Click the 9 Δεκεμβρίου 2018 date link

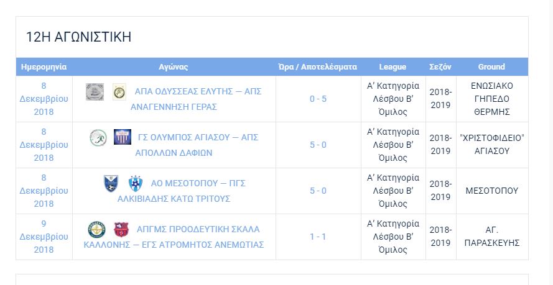click(x=44, y=237)
